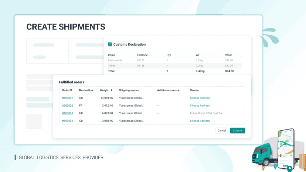Open order #100001 link
306x172 pixels.
click(x=67, y=98)
